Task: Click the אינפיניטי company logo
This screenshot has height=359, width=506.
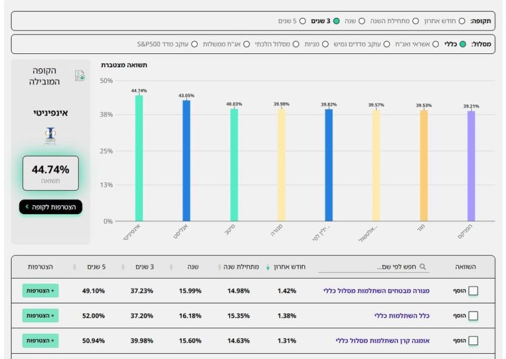Action: pyautogui.click(x=50, y=136)
